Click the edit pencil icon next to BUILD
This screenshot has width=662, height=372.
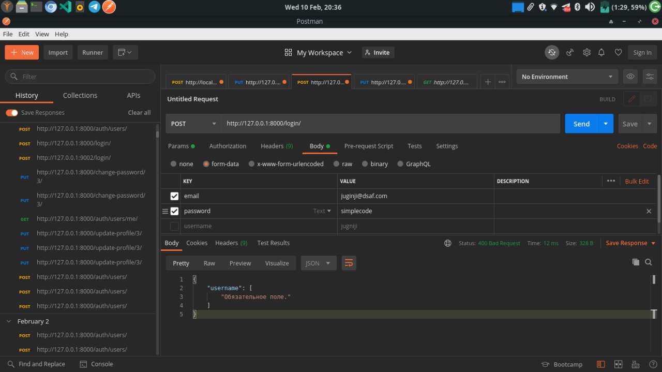point(631,99)
